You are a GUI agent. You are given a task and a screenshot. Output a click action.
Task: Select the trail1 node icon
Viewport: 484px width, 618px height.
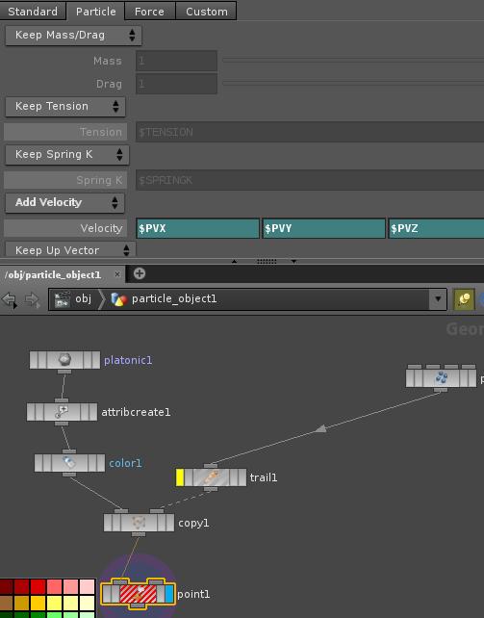point(211,477)
